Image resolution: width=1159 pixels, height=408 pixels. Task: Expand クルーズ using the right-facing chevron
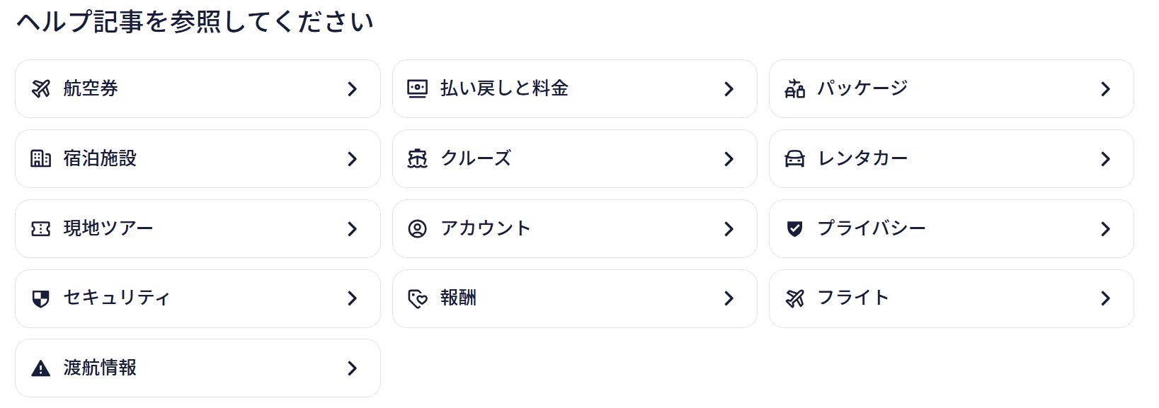pyautogui.click(x=729, y=158)
